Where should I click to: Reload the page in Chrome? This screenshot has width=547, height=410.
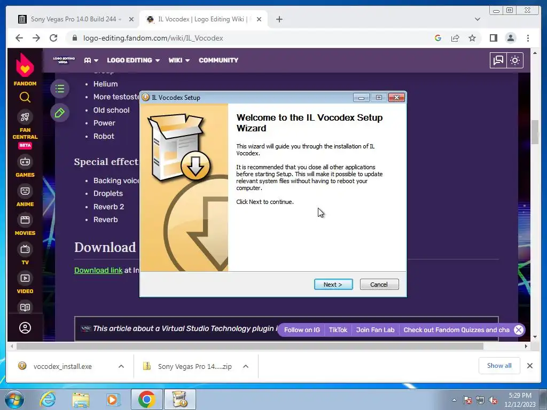pos(53,38)
